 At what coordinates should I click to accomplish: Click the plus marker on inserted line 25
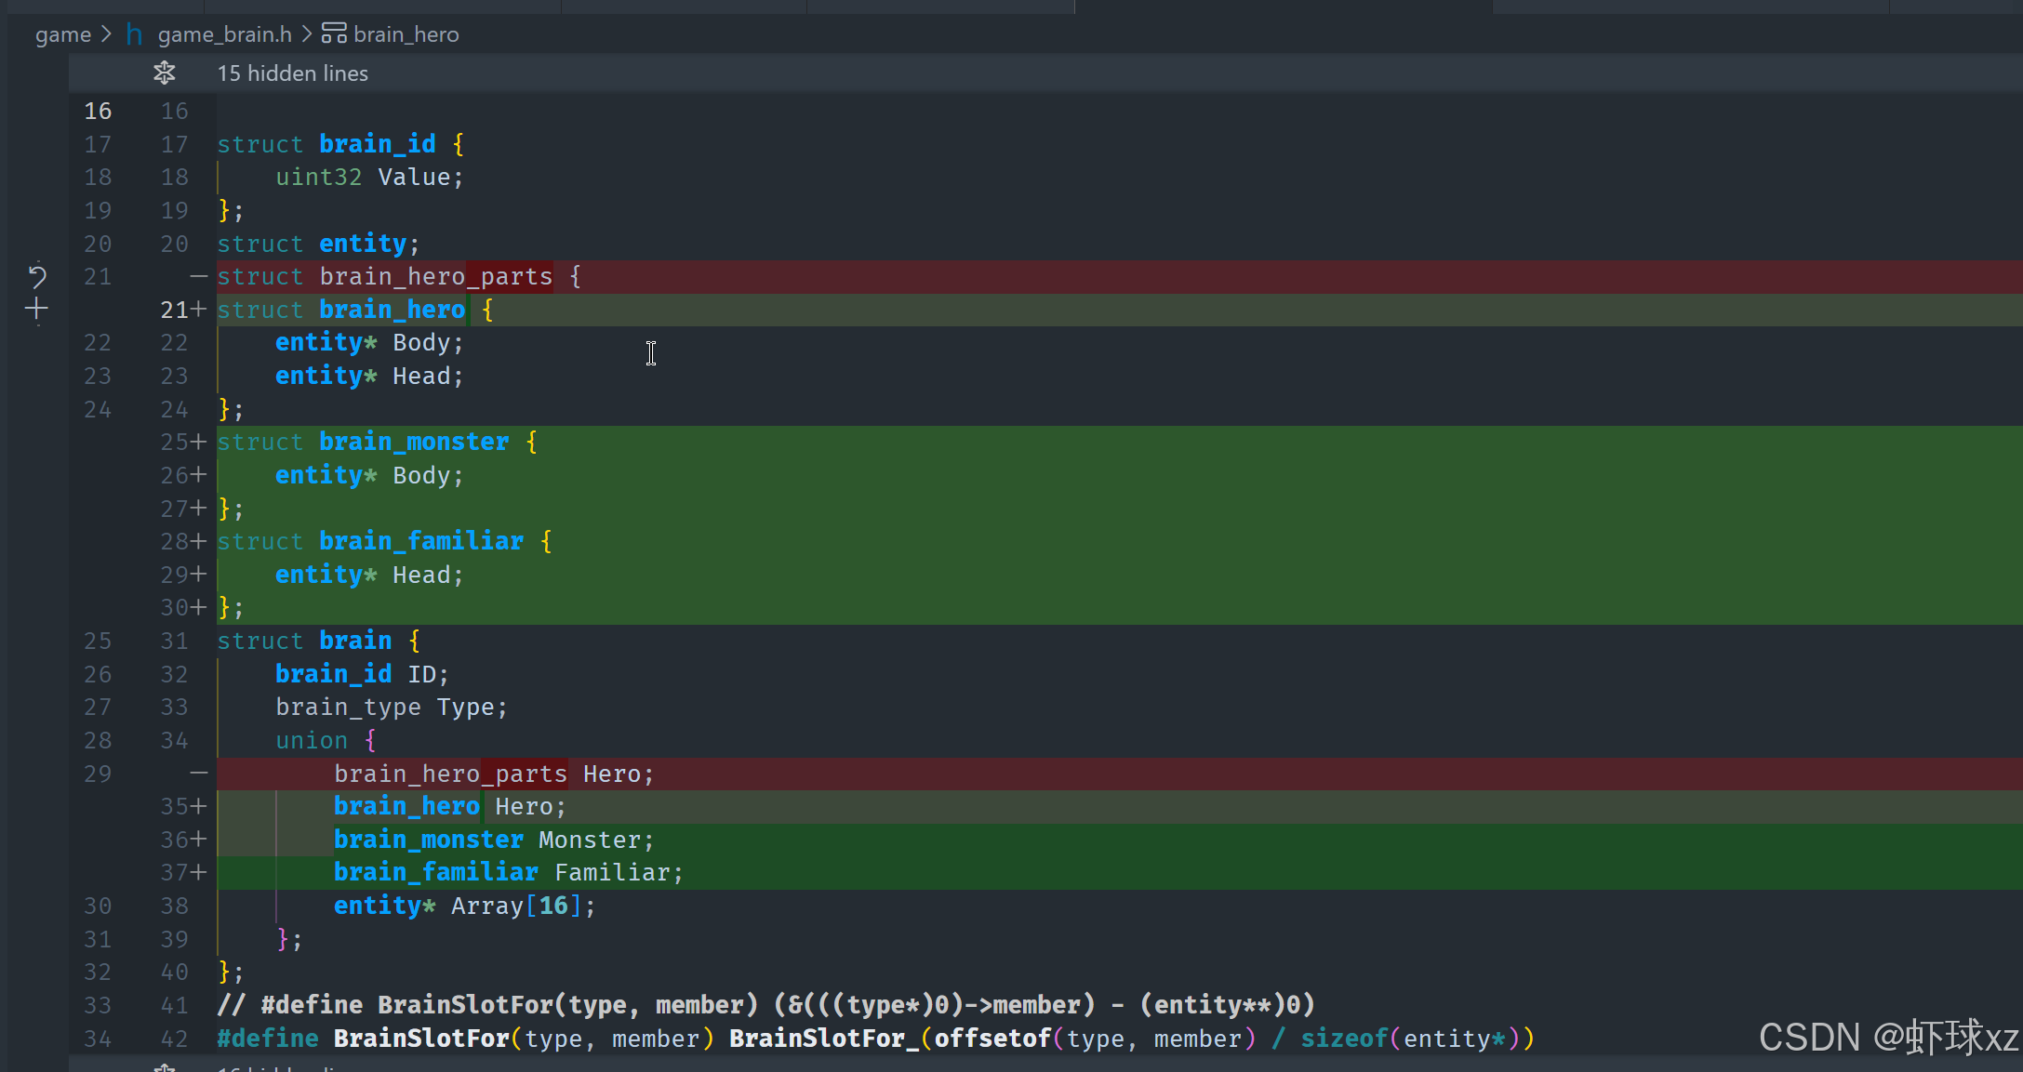pos(198,442)
